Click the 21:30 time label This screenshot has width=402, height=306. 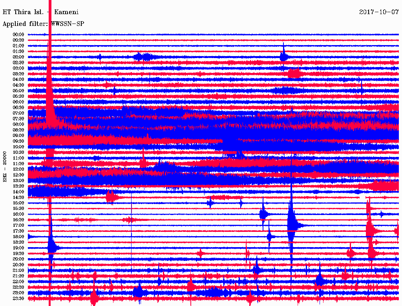[18, 276]
